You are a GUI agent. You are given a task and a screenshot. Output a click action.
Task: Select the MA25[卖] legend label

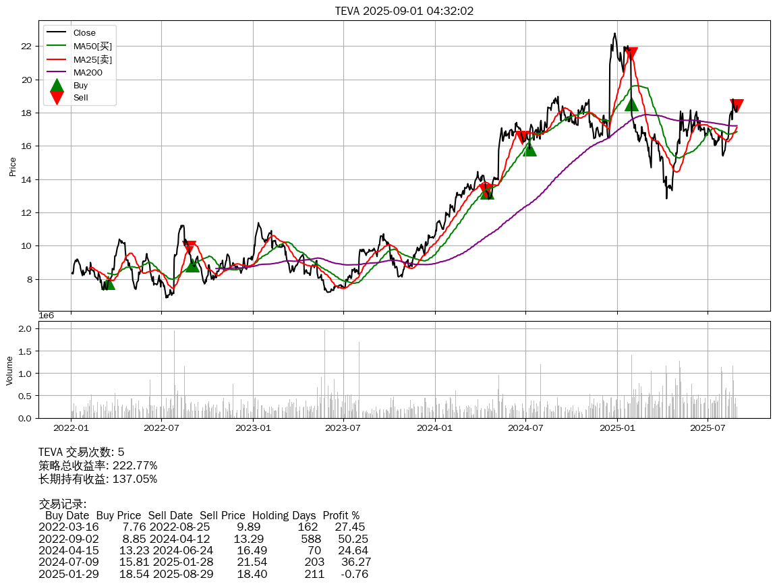[x=92, y=59]
